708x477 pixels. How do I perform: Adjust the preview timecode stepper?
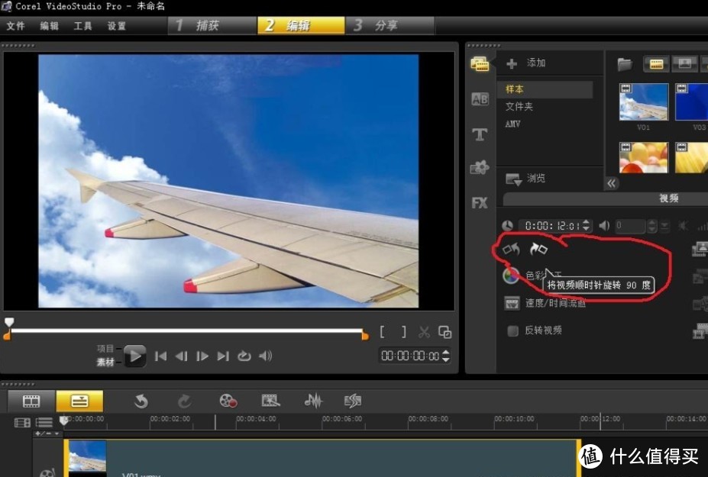coord(446,356)
